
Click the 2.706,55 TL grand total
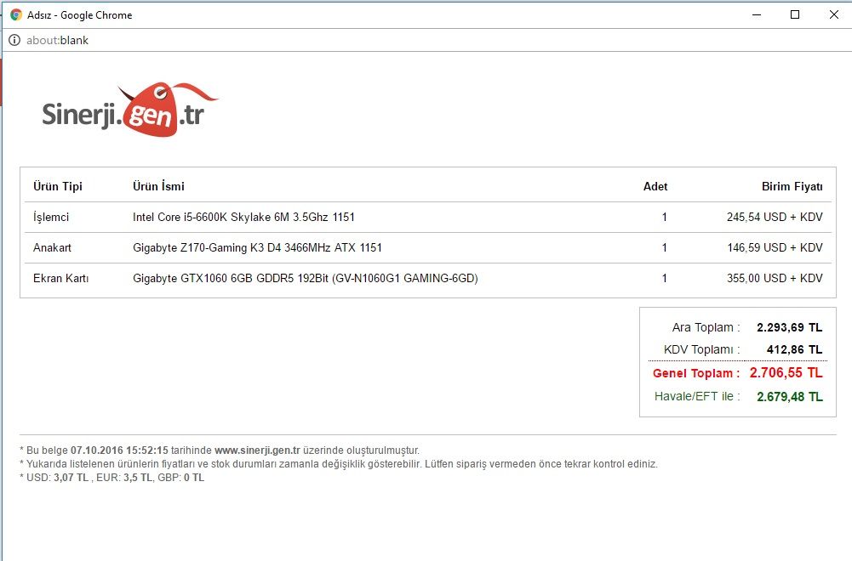786,373
